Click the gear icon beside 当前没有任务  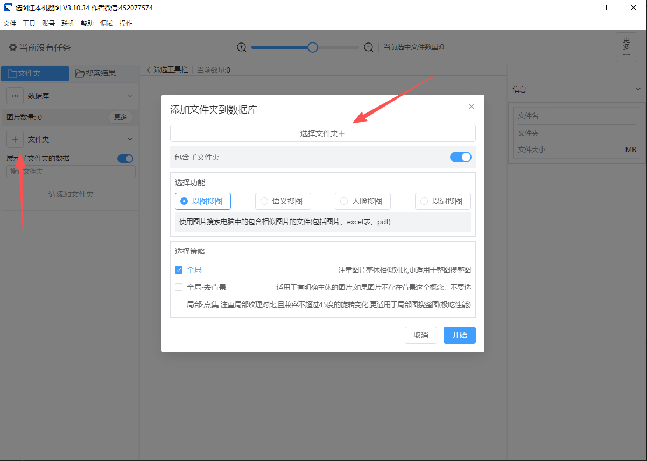pyautogui.click(x=12, y=47)
